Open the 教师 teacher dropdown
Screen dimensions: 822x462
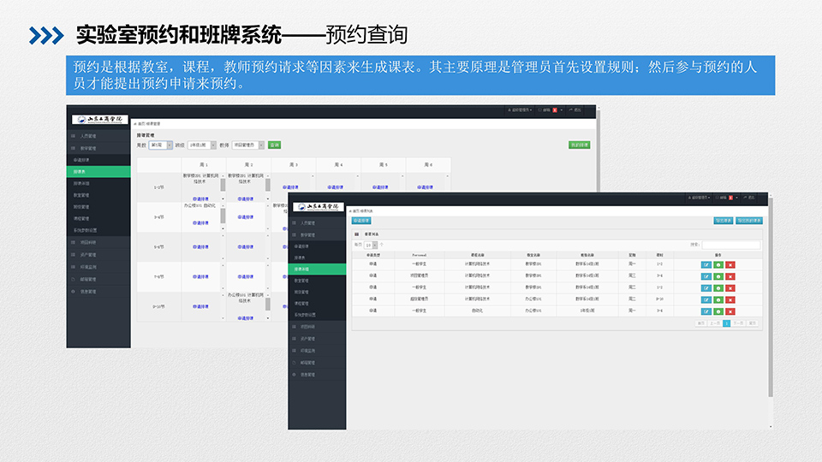click(x=248, y=145)
